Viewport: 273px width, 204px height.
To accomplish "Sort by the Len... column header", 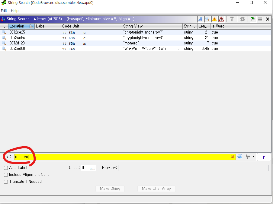I will pyautogui.click(x=204, y=26).
